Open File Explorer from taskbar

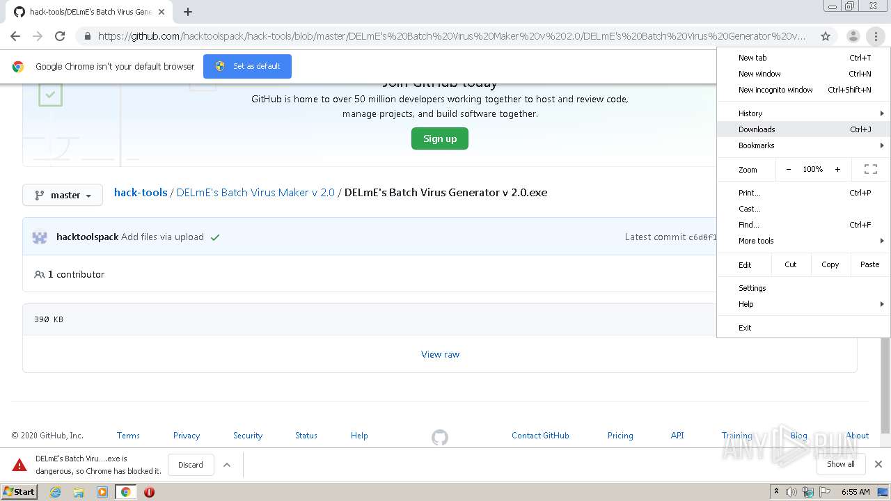79,492
